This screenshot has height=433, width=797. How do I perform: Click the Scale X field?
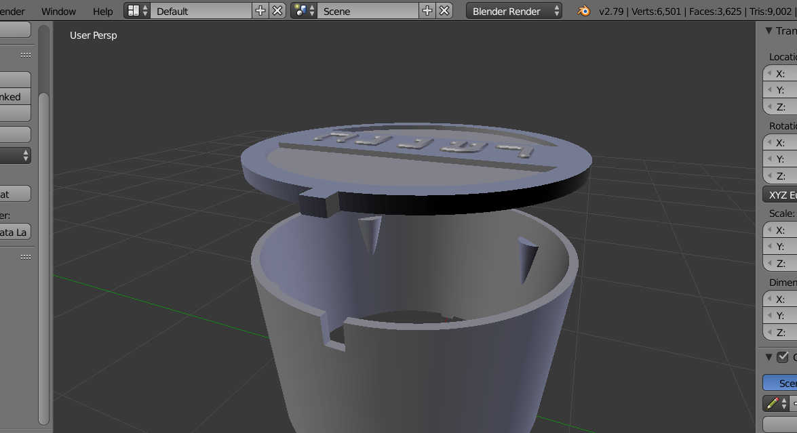click(780, 230)
